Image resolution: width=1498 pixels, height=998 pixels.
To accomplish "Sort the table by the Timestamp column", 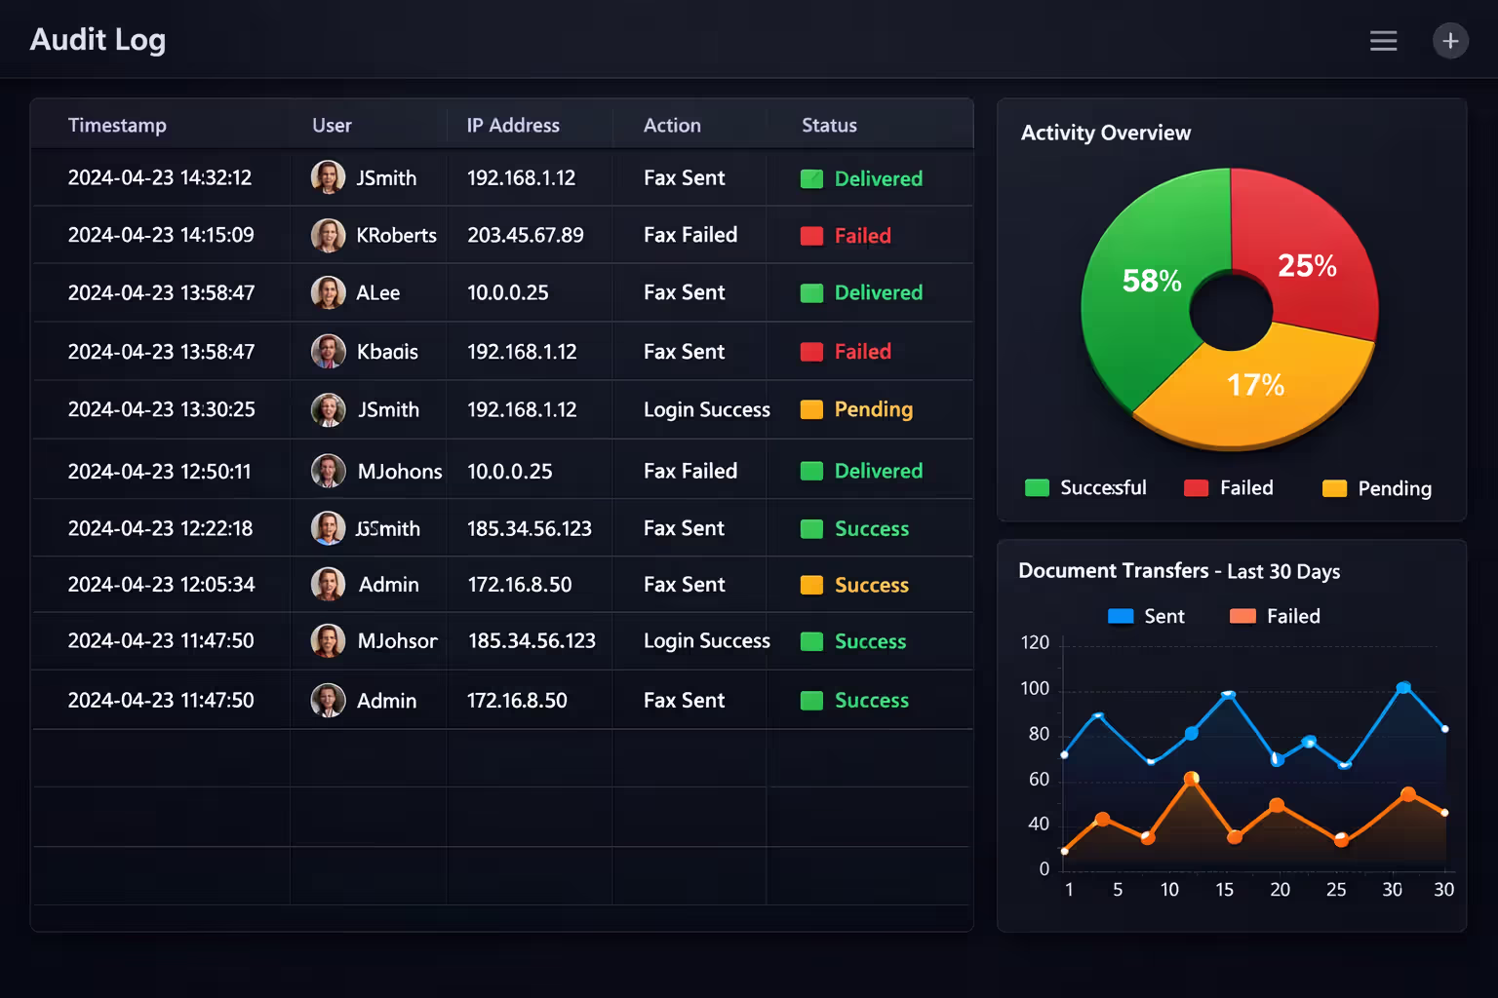I will pyautogui.click(x=117, y=125).
